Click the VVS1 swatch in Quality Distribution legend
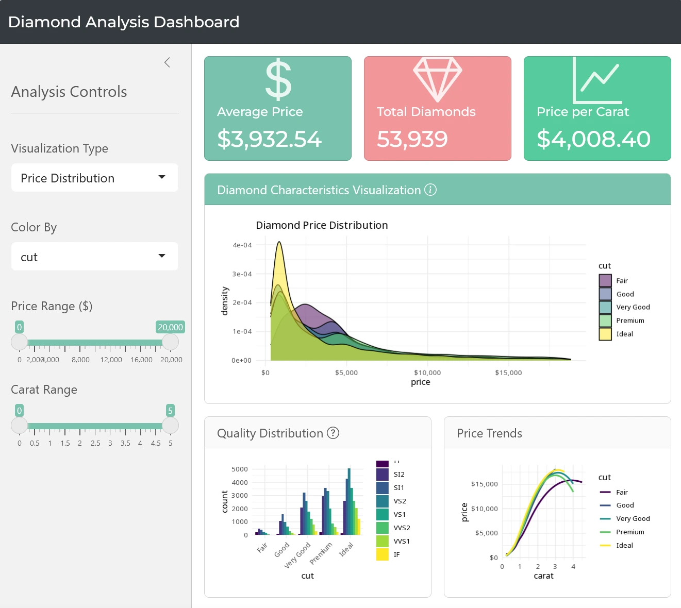Screen dimensions: 681x608 (383, 541)
